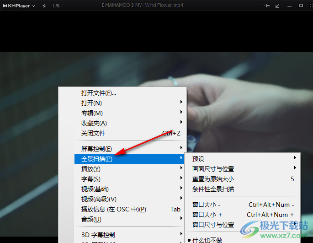Open the 视频(高级)(V) submenu
313x243 pixels.
coord(129,199)
